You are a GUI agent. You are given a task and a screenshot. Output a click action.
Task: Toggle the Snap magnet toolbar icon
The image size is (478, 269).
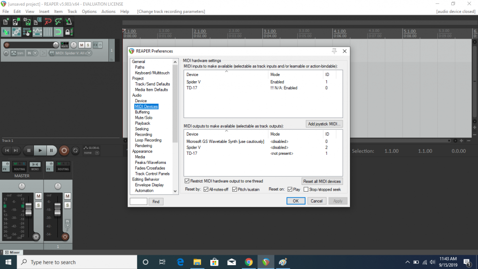click(58, 32)
